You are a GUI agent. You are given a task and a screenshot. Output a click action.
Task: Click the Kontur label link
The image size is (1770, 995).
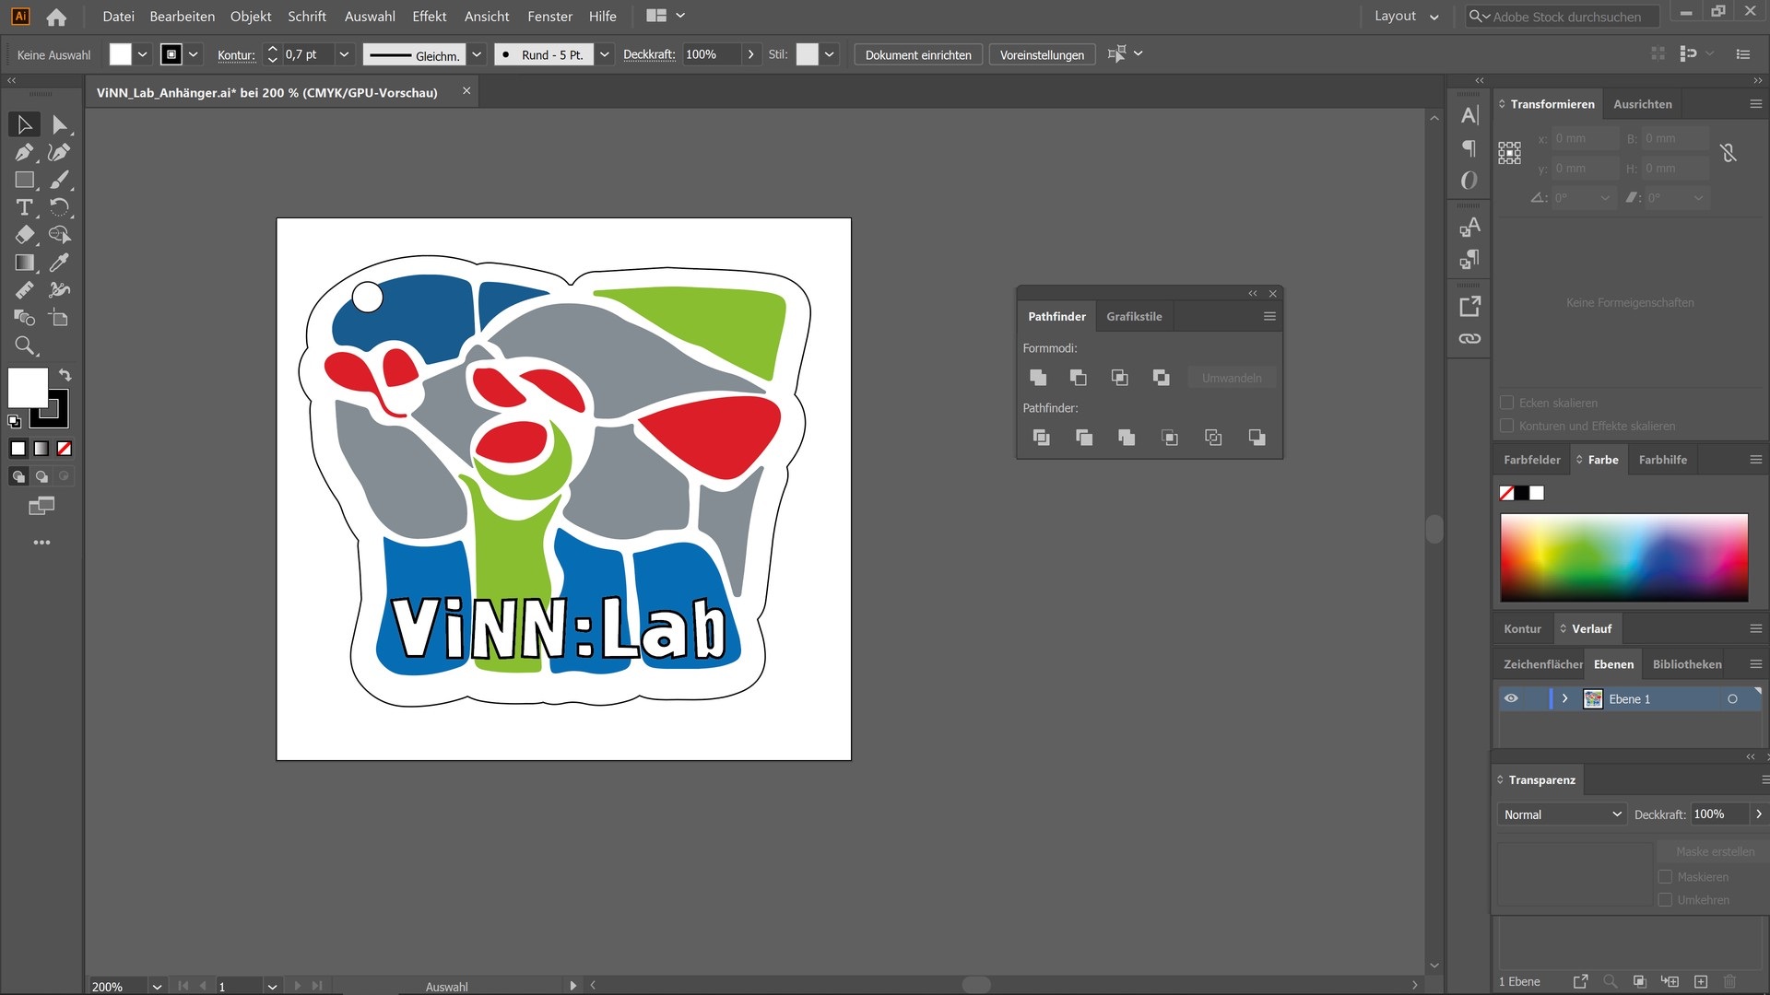coord(236,55)
